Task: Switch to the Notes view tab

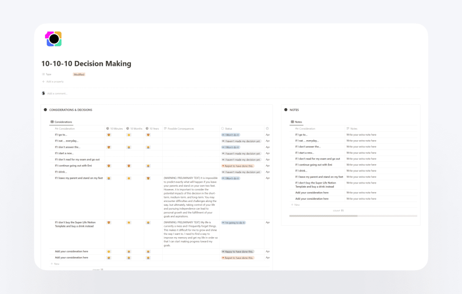Action: (x=299, y=122)
